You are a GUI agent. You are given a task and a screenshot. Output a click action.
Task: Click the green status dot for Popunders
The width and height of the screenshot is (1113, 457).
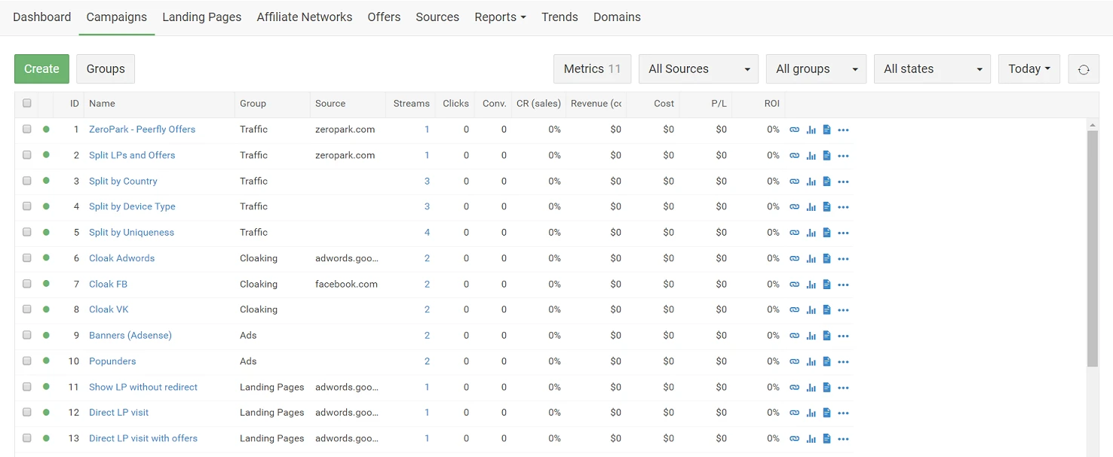tap(46, 361)
